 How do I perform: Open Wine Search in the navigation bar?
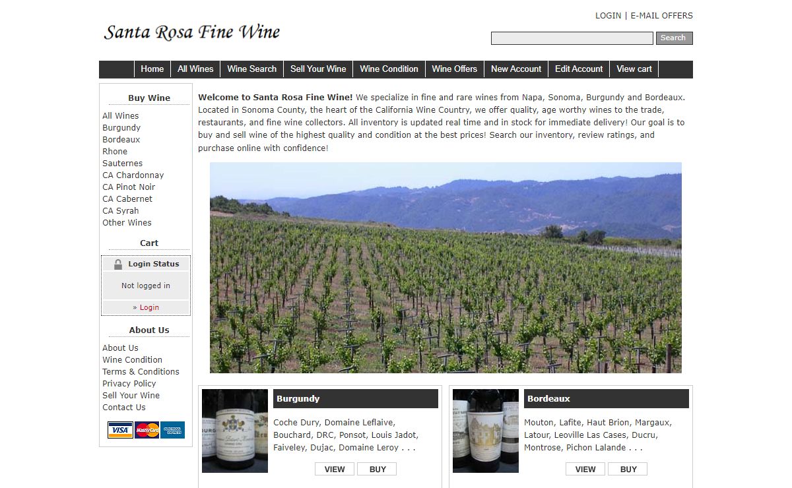coord(252,69)
